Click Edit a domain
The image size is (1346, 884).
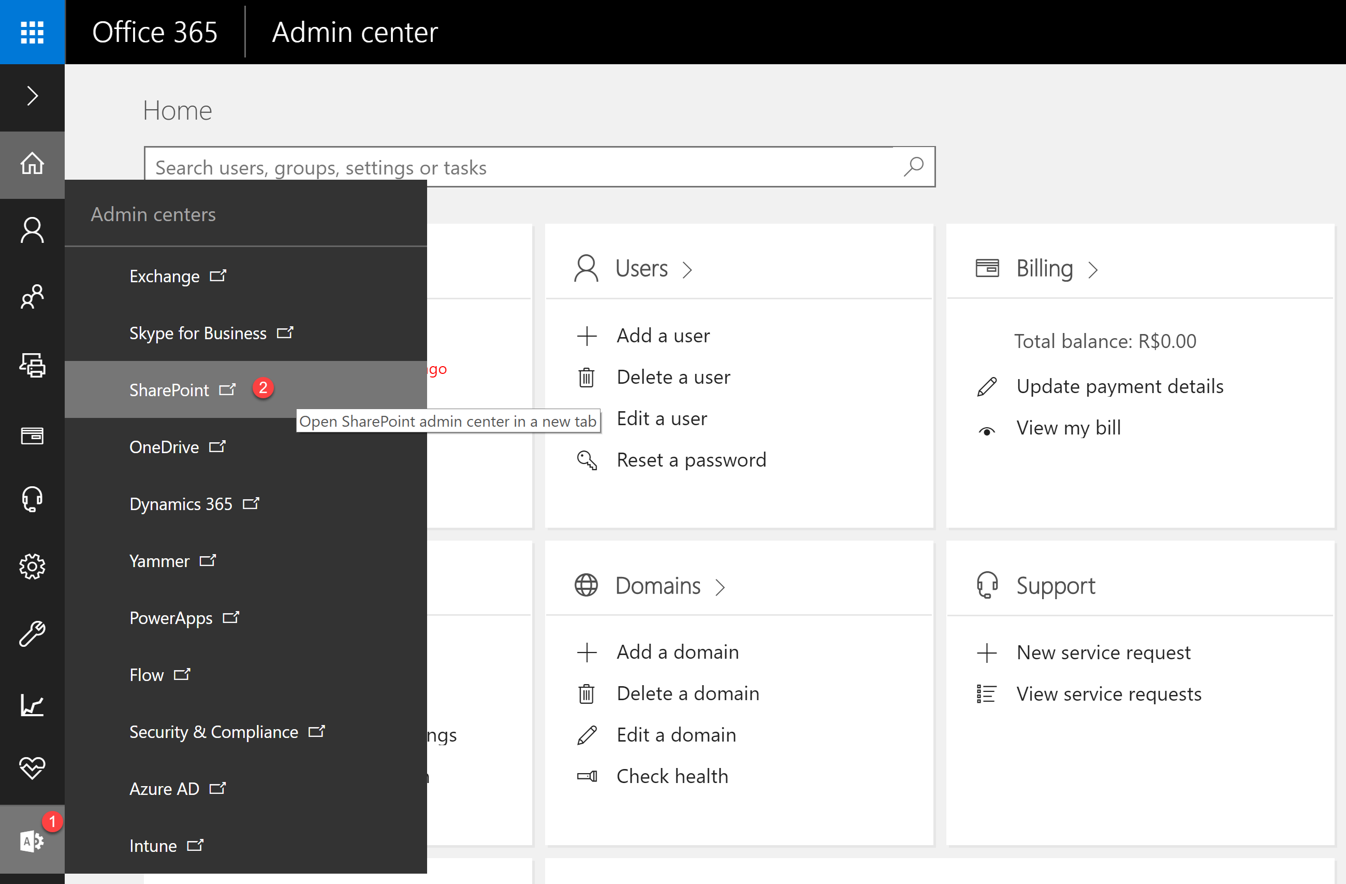[x=677, y=735]
